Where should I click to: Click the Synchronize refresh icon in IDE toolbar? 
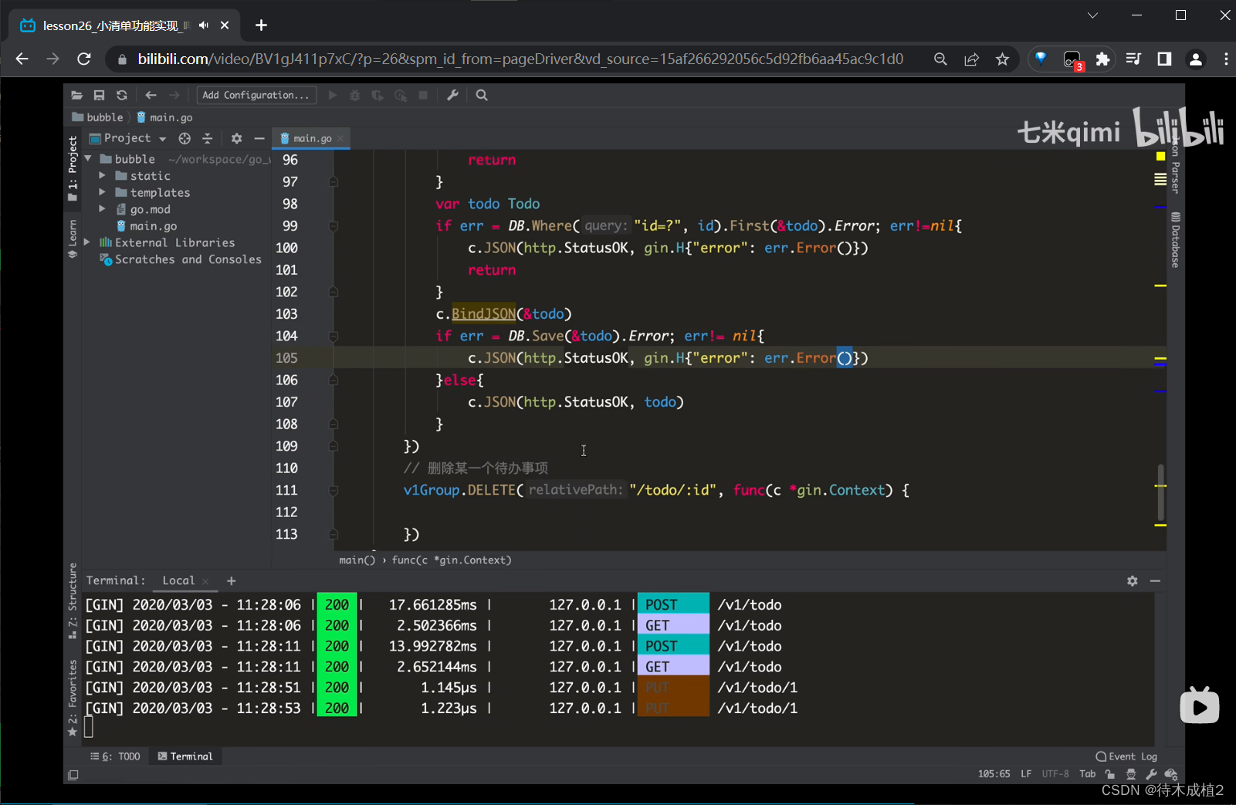[x=122, y=95]
